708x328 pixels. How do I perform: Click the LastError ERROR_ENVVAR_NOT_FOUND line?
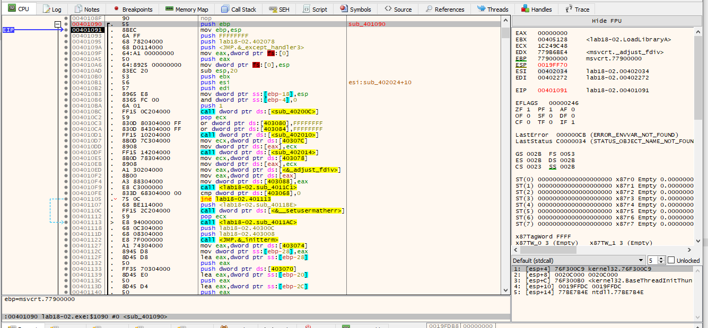coord(597,135)
